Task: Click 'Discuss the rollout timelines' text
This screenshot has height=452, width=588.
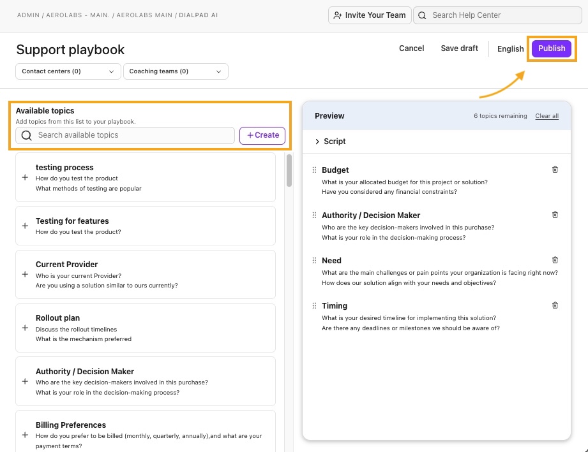Action: 76,329
